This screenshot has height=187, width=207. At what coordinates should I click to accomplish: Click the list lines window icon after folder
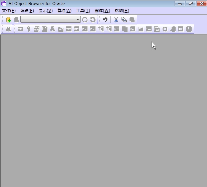pos(69,29)
